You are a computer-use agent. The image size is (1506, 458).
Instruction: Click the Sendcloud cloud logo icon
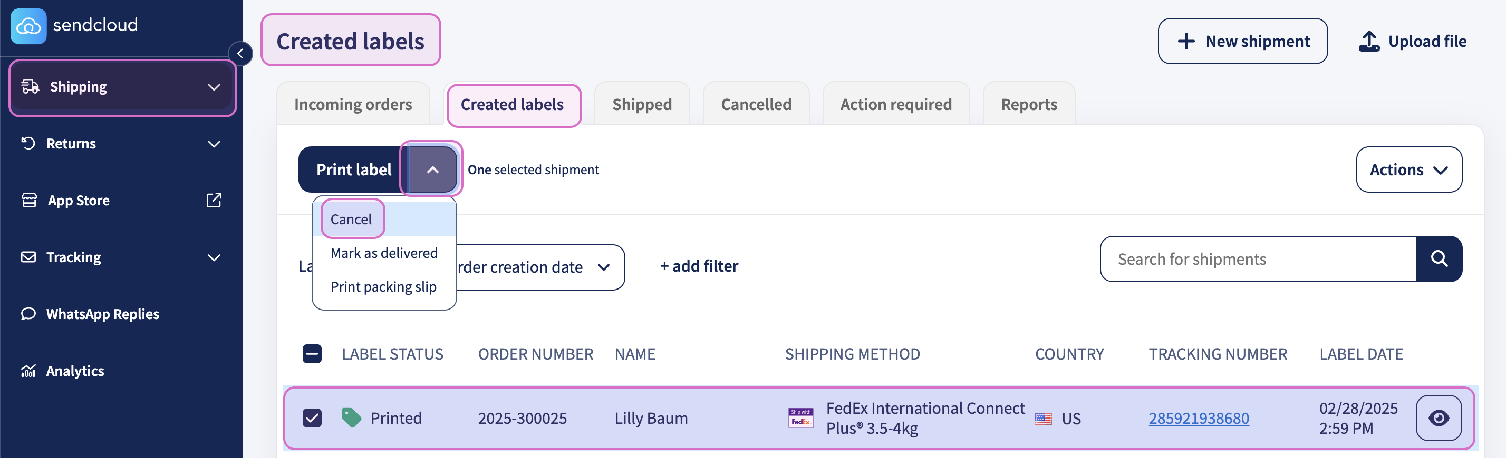coord(28,26)
